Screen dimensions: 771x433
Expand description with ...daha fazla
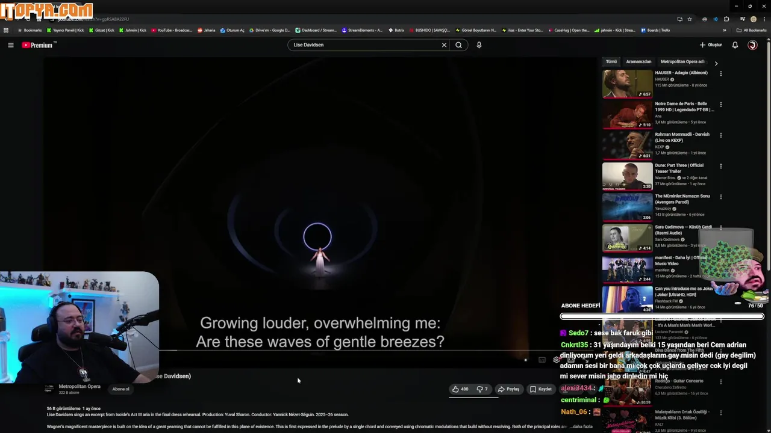click(x=581, y=427)
